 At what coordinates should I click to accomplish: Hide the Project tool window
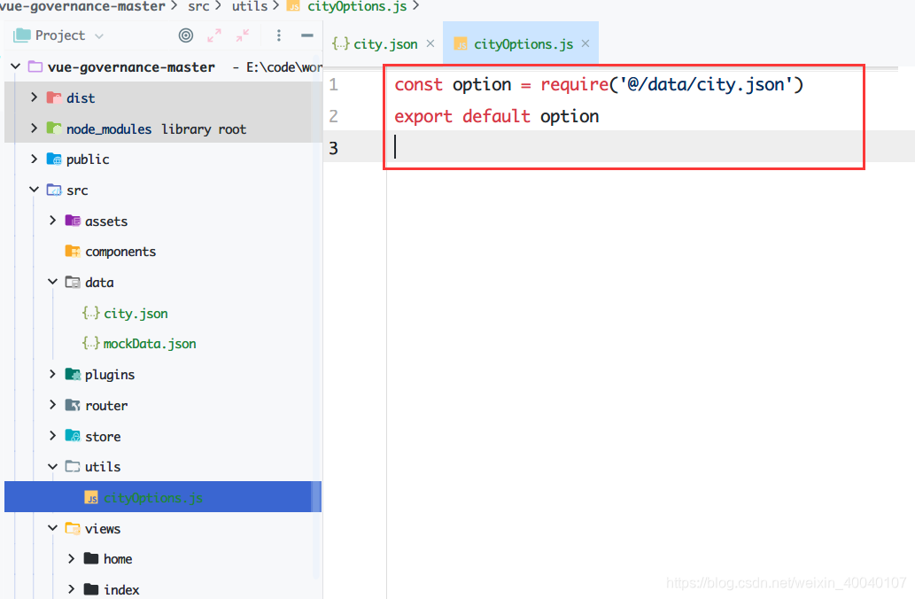click(x=307, y=35)
